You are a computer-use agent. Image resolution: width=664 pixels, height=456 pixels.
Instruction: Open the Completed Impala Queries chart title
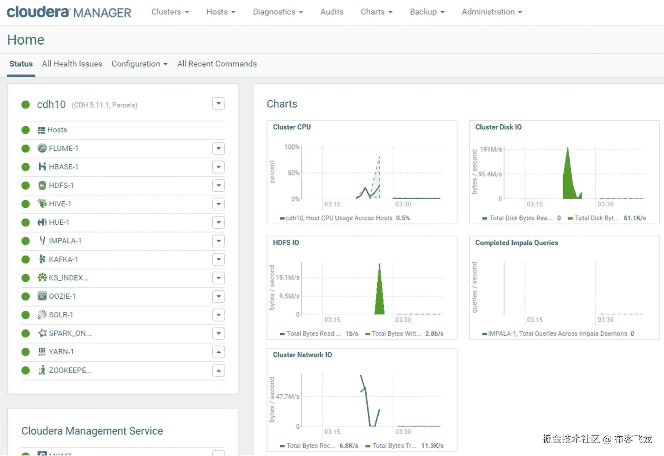pos(517,242)
